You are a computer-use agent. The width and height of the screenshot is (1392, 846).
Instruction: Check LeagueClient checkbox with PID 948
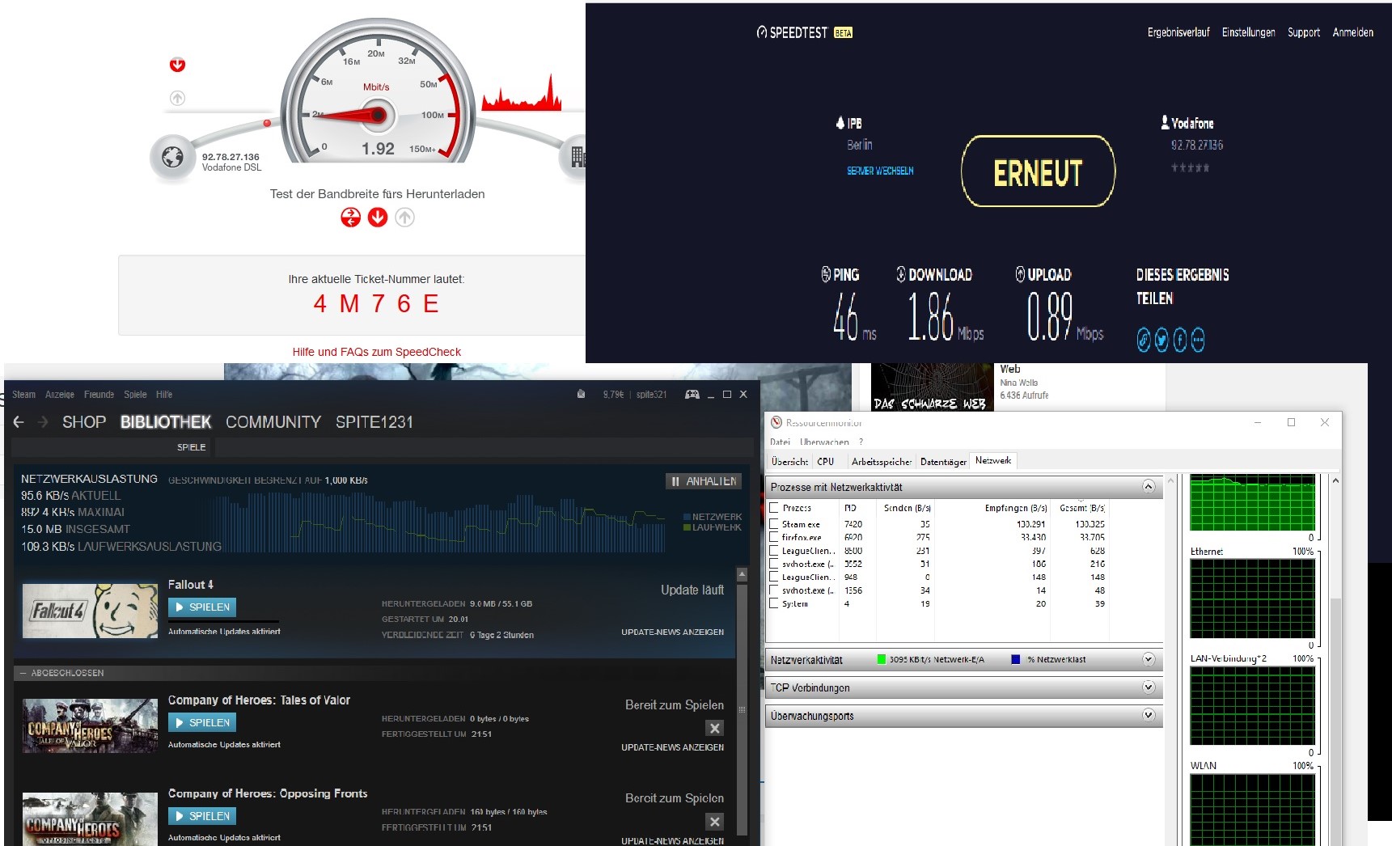pos(774,577)
